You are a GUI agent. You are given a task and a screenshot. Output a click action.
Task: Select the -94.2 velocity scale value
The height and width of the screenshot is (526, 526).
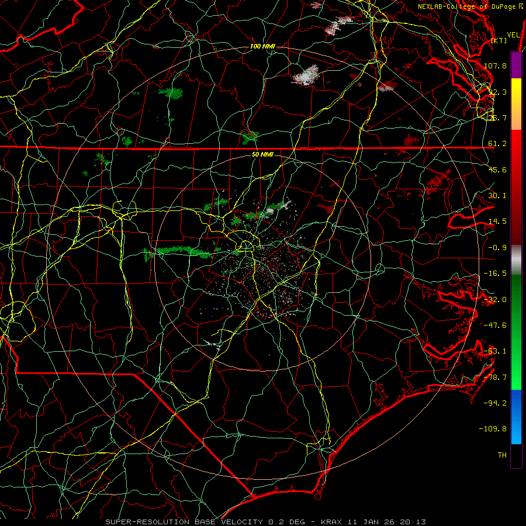point(495,403)
